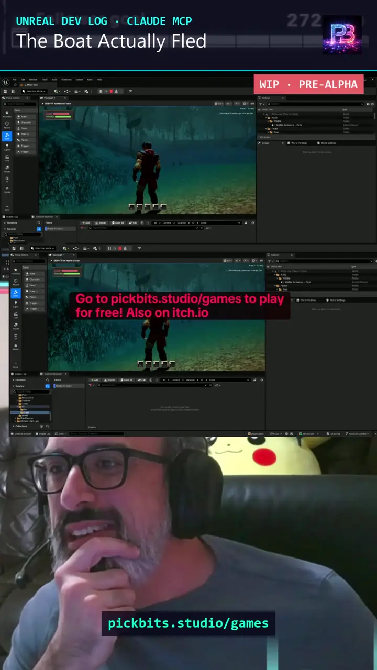Click Eject button in upper editor toolbar
The height and width of the screenshot is (670, 377).
[116, 91]
